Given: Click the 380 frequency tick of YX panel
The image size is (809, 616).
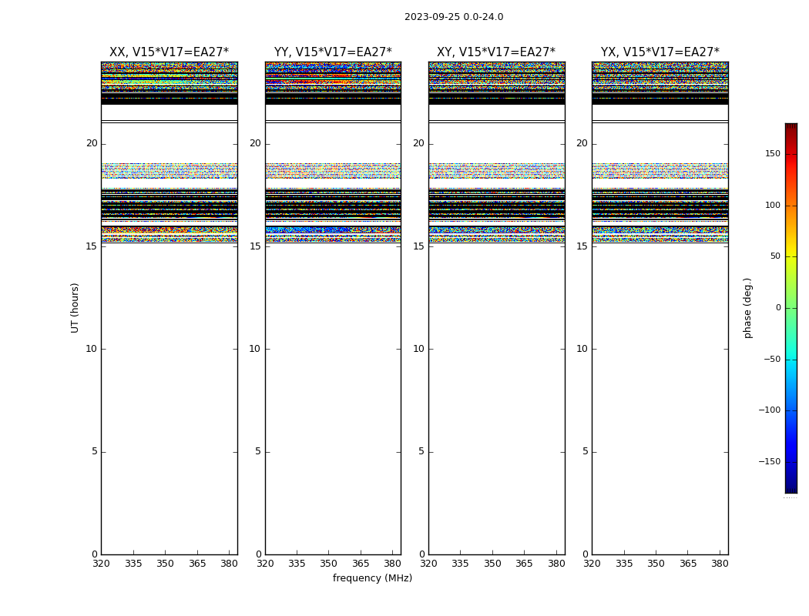Looking at the screenshot, I should click(x=720, y=564).
